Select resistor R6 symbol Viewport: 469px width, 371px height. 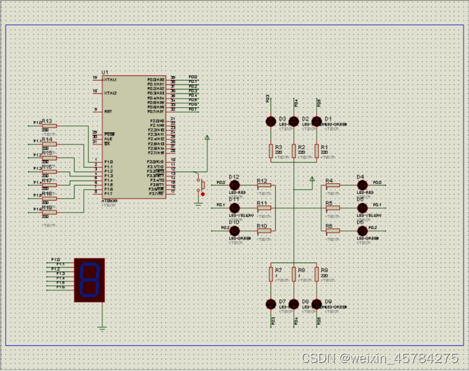[x=333, y=231]
